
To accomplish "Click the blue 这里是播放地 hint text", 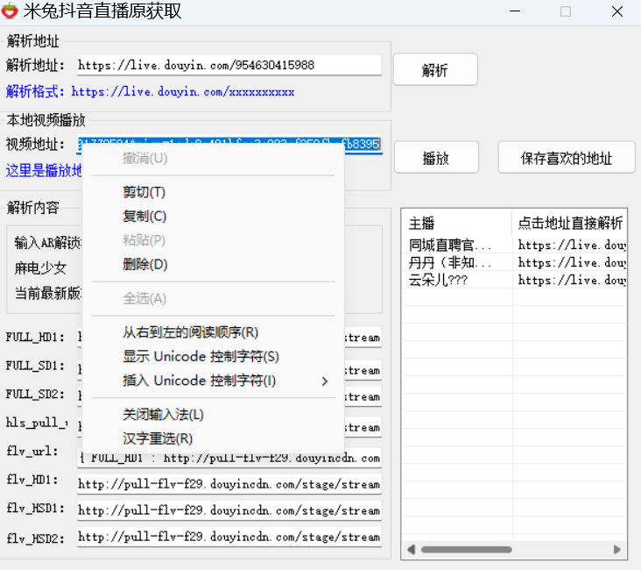I will [x=44, y=170].
